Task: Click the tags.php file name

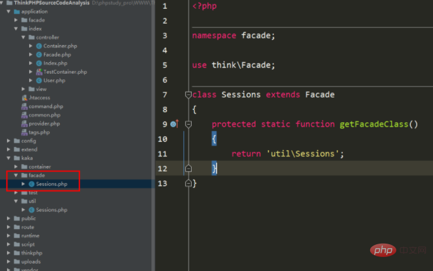Action: 39,132
